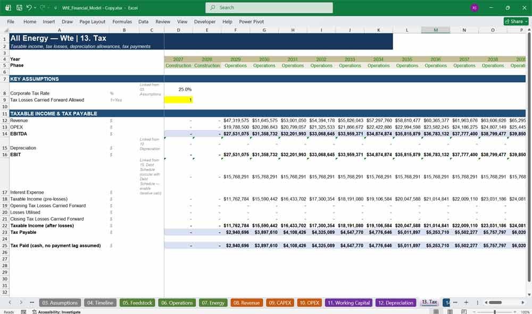Switch to Page Layout view icon
Viewport: 532px width, 314px height.
450,312
